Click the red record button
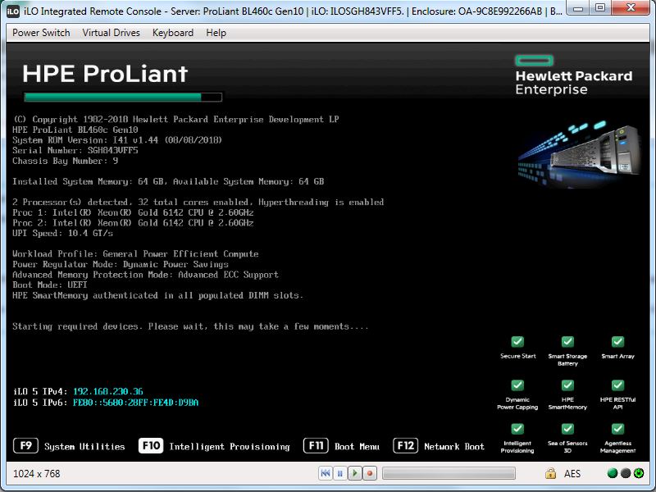This screenshot has width=656, height=492. 370,473
